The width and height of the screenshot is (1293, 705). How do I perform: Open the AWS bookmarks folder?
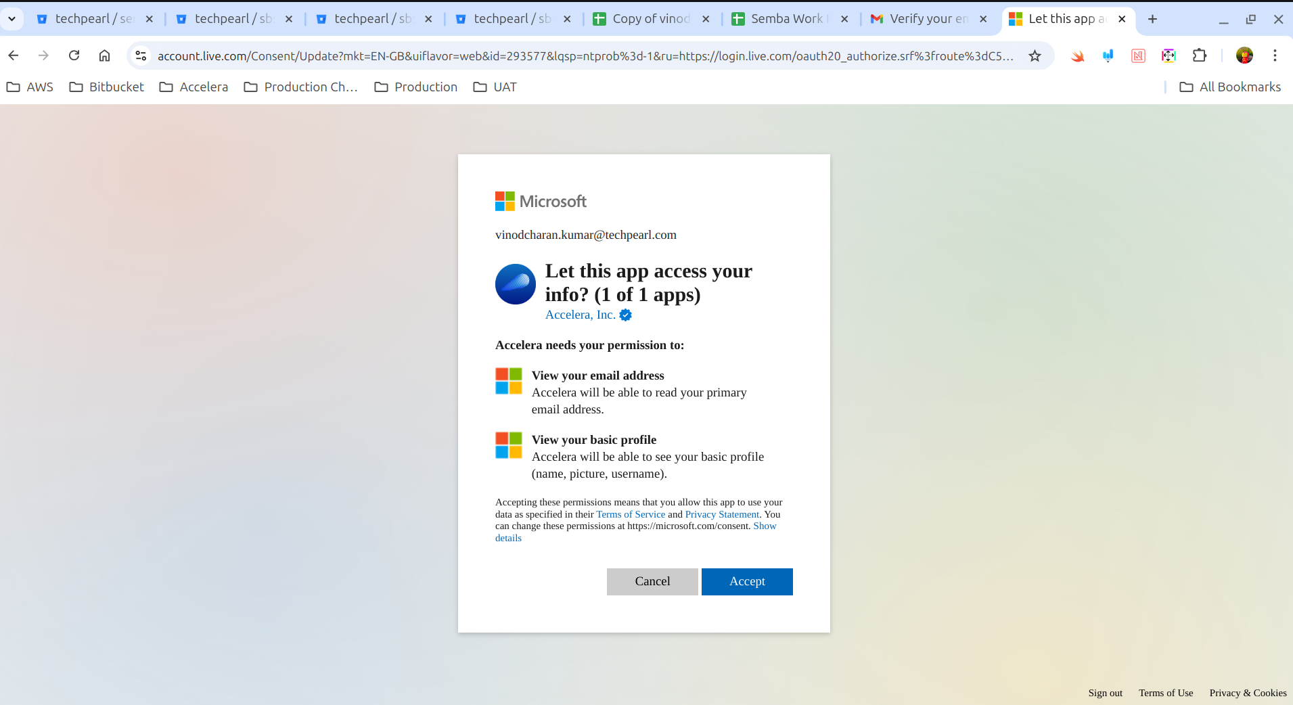pyautogui.click(x=30, y=87)
